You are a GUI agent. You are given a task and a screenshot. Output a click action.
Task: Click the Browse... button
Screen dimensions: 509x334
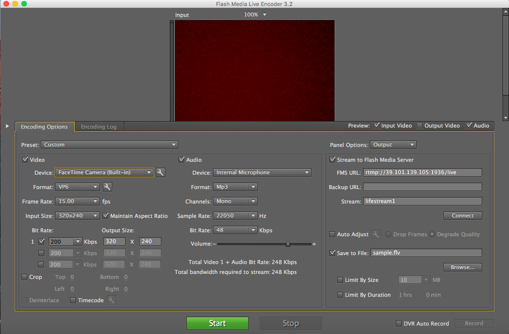[x=463, y=267]
